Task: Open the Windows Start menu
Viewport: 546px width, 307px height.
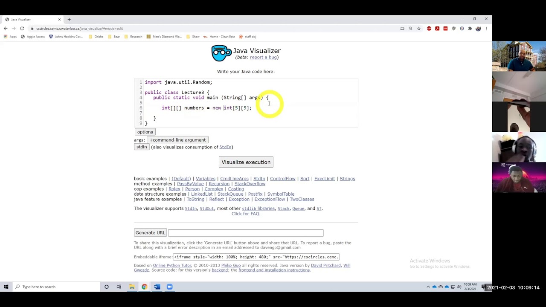Action: click(x=6, y=287)
